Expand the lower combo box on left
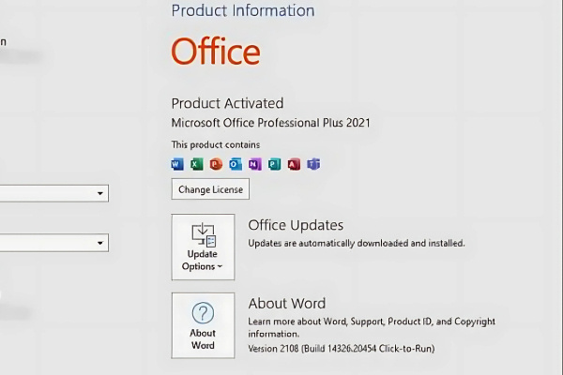This screenshot has height=375, width=563. coord(99,243)
